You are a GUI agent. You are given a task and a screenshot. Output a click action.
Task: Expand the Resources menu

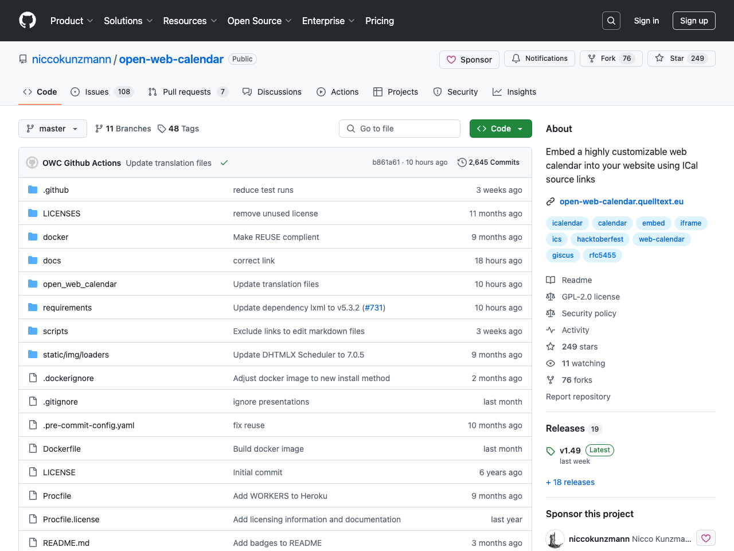point(190,21)
